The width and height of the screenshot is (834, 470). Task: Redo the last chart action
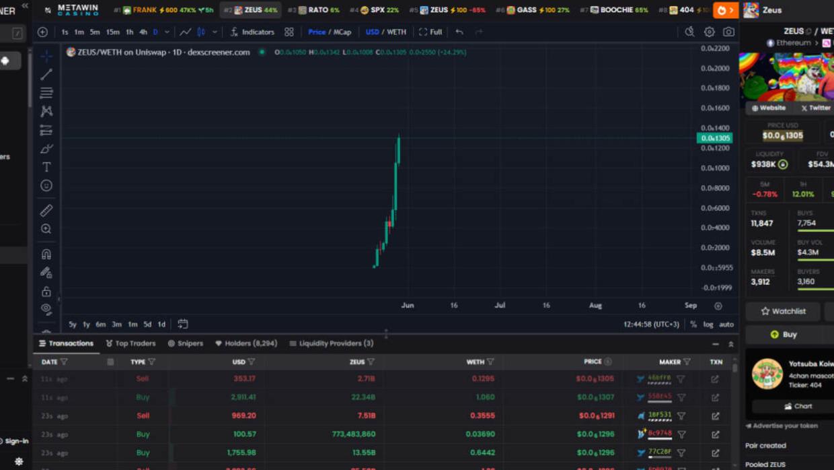[479, 32]
